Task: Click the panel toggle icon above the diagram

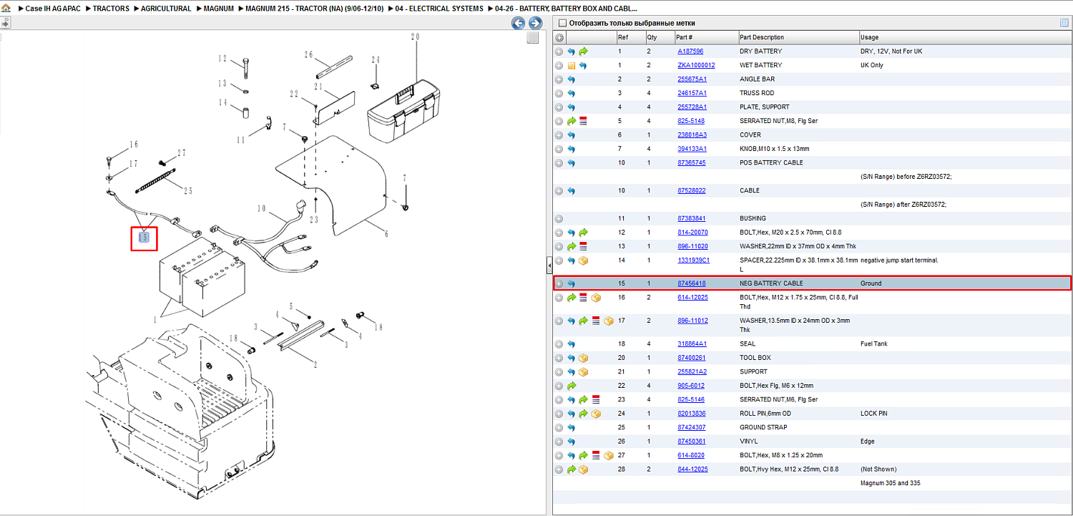Action: (4, 23)
